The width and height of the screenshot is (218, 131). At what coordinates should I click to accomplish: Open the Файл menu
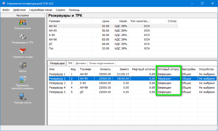(x=6, y=10)
